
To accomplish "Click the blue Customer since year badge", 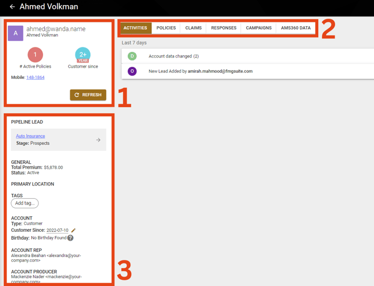I will [83, 55].
